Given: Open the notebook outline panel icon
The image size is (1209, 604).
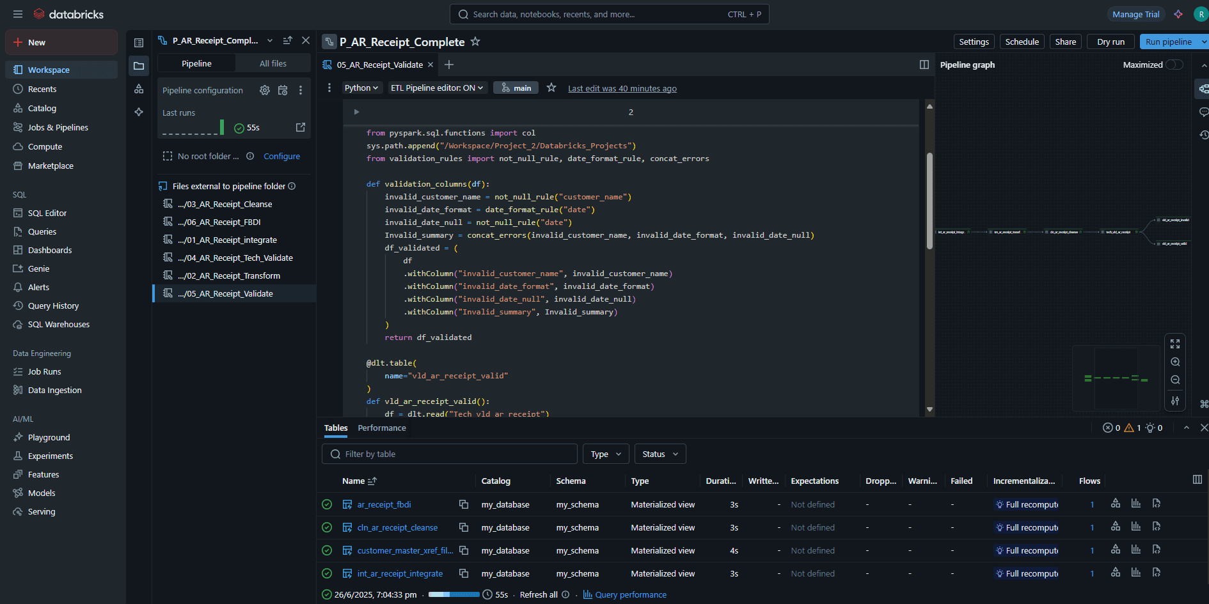Looking at the screenshot, I should [x=139, y=43].
